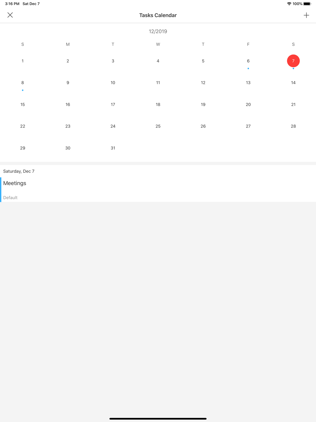Pick date 14 in the calendar
This screenshot has width=316, height=422.
tap(293, 83)
